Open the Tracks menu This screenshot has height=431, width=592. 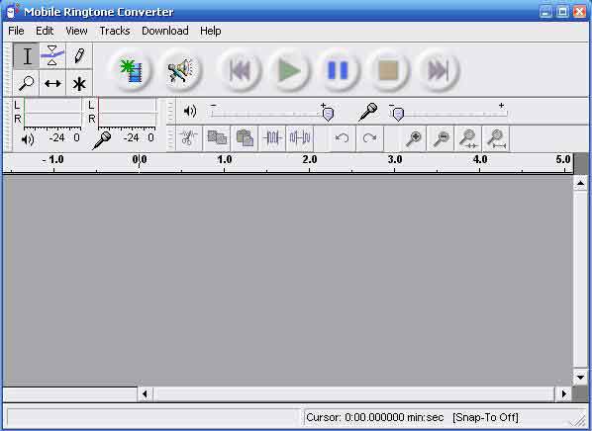point(115,31)
